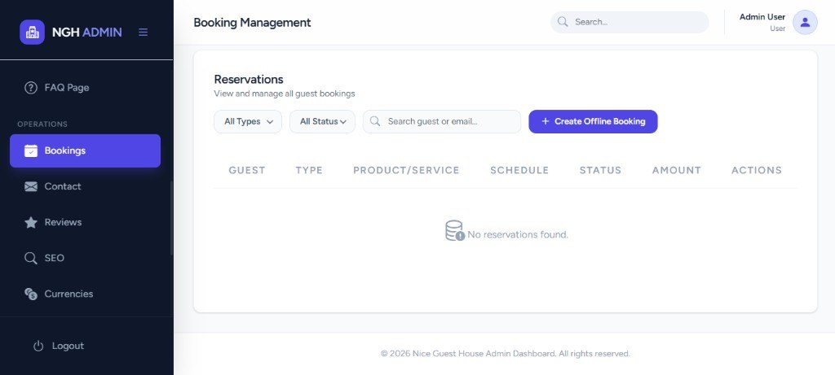Click the SEO magnifier icon
The width and height of the screenshot is (835, 375).
(x=31, y=258)
